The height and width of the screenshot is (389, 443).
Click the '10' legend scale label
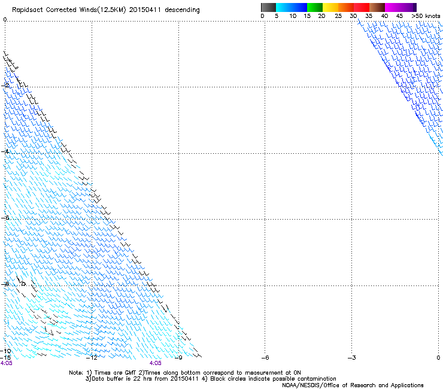click(x=293, y=16)
